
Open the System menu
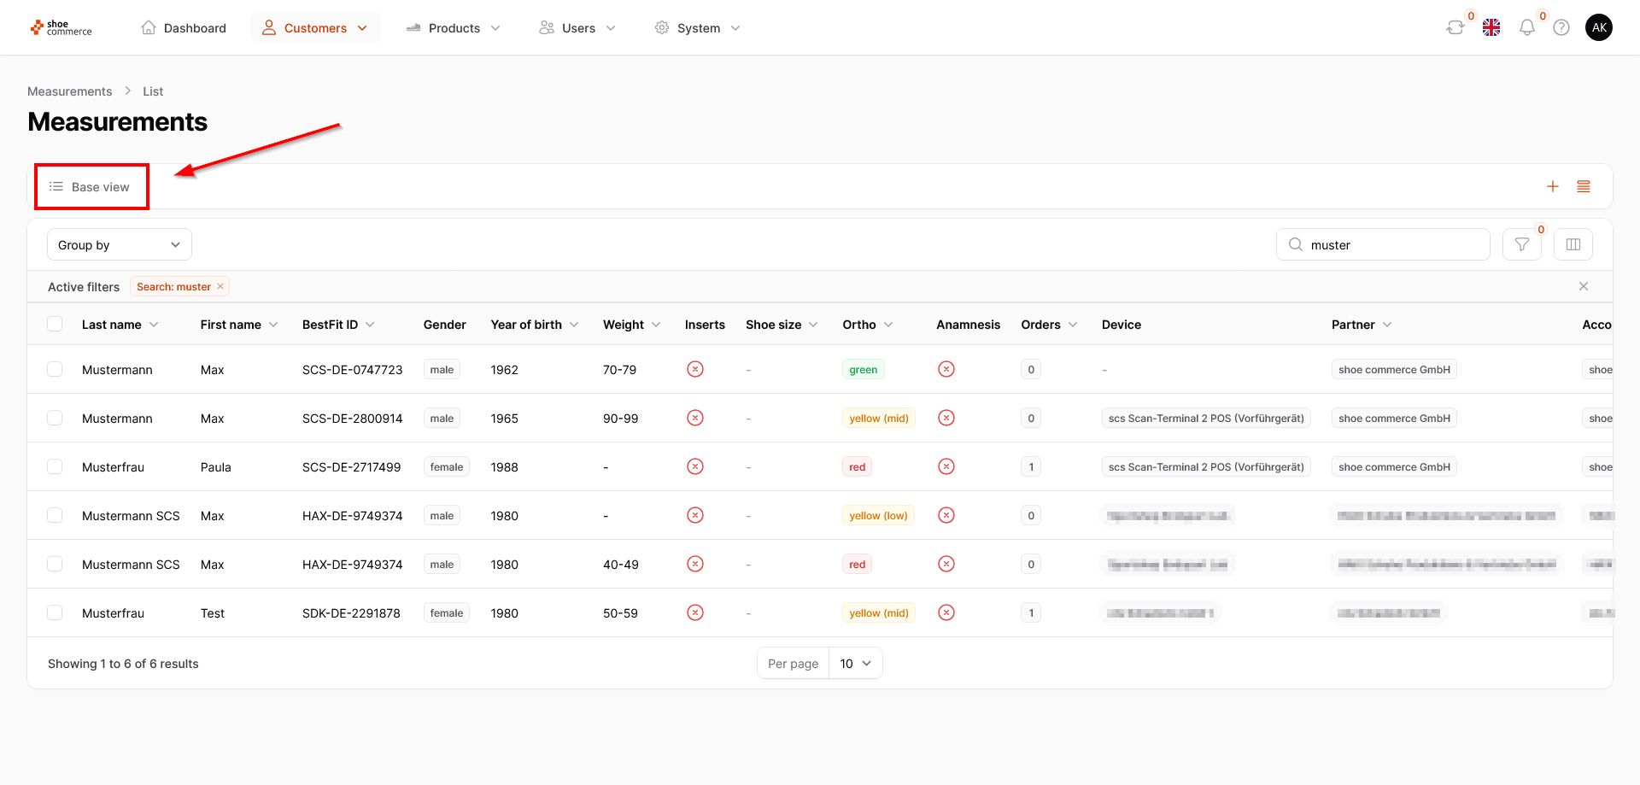tap(698, 28)
